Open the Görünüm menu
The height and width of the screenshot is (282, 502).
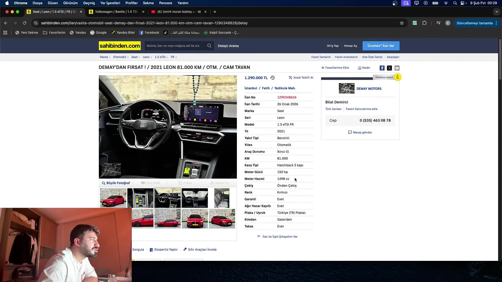click(x=71, y=3)
